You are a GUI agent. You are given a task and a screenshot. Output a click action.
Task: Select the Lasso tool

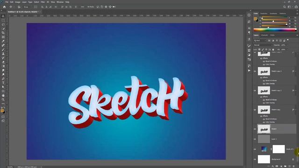(x=3, y=25)
